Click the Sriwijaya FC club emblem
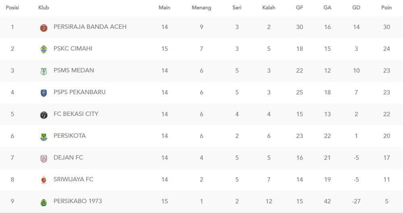 [x=44, y=180]
